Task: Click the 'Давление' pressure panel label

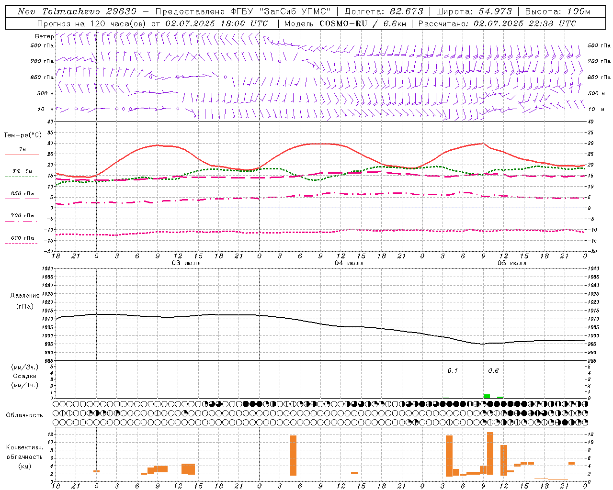Action: tap(25, 296)
